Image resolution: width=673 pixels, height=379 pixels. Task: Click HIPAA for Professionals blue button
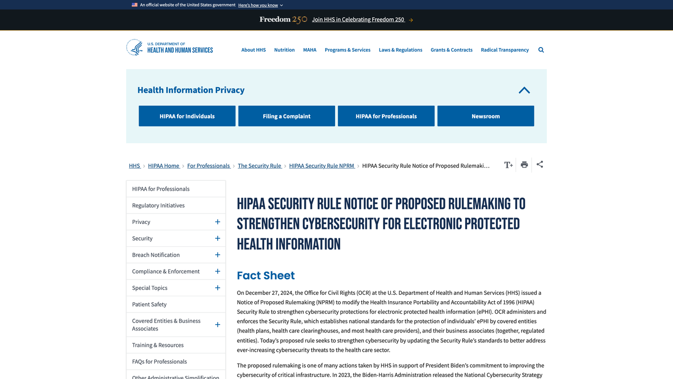click(386, 116)
